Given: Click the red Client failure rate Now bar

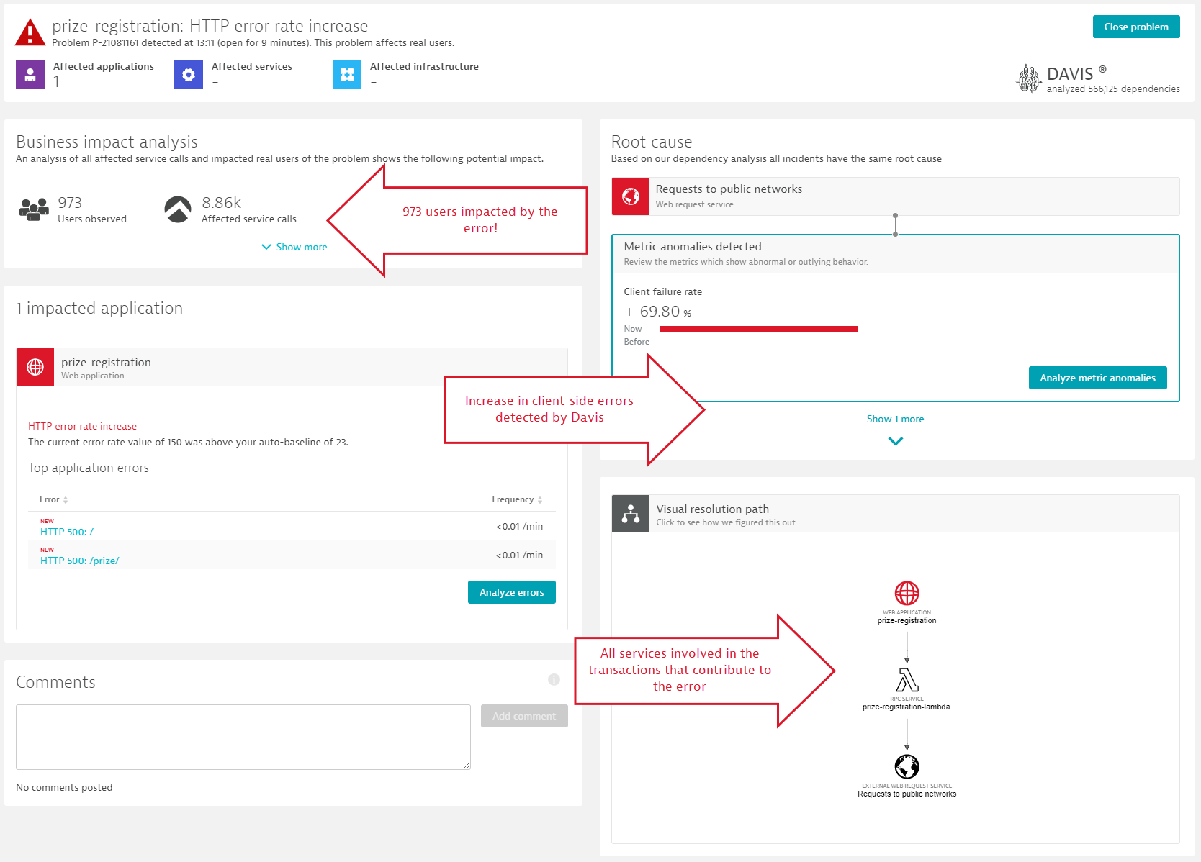Looking at the screenshot, I should tap(759, 329).
